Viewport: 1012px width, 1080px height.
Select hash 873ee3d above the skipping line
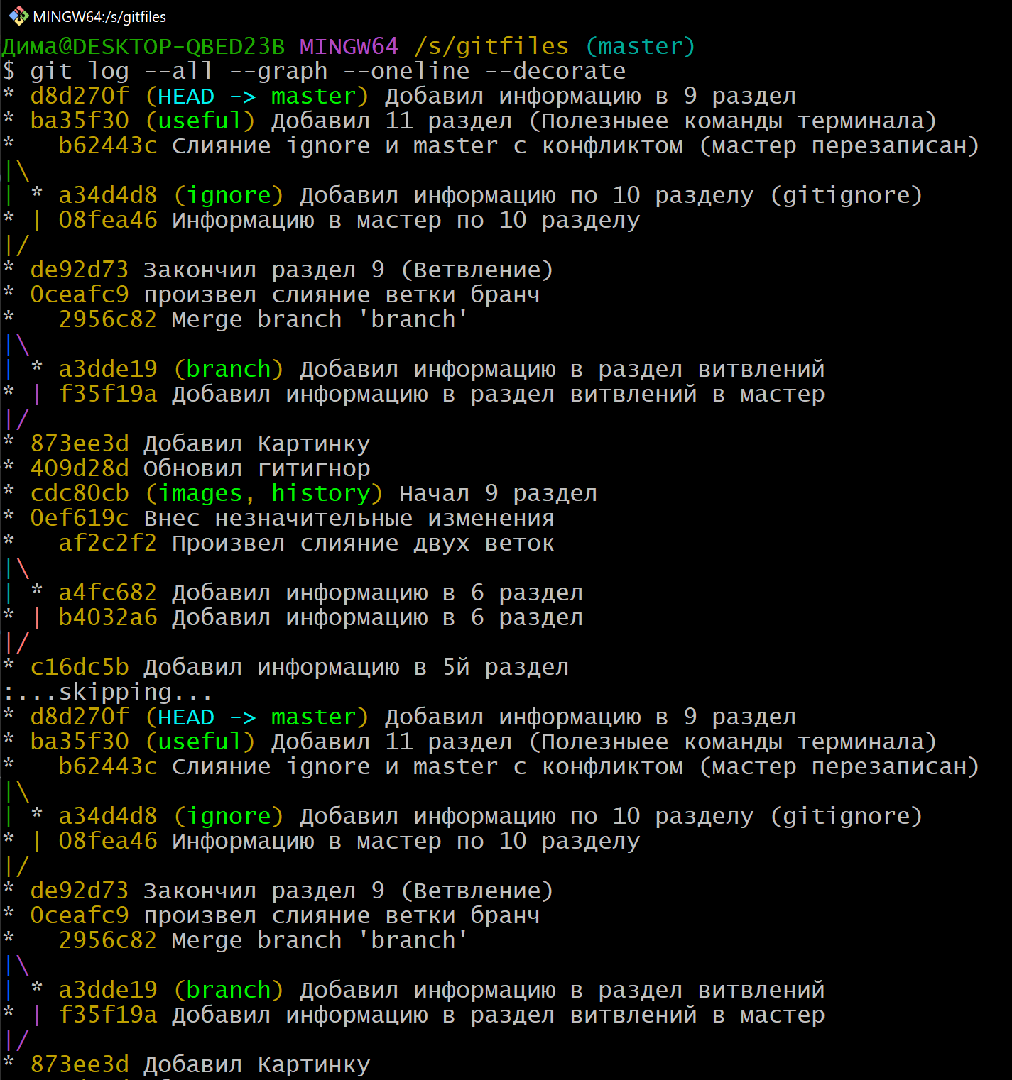point(80,443)
